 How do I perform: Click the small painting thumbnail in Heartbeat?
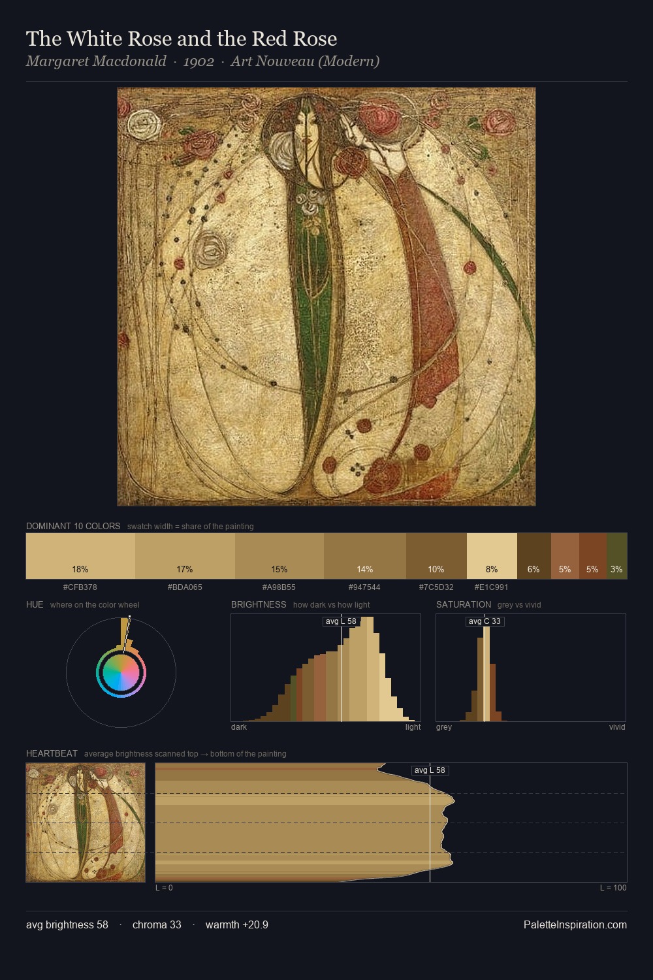[x=86, y=823]
